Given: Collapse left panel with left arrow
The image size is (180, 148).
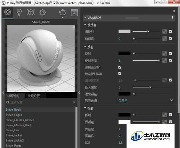Looking at the screenshot, I should [3, 93].
